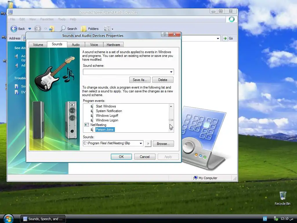Click the taskbar clock showing 12:10
The height and width of the screenshot is (223, 297).
pos(287,219)
